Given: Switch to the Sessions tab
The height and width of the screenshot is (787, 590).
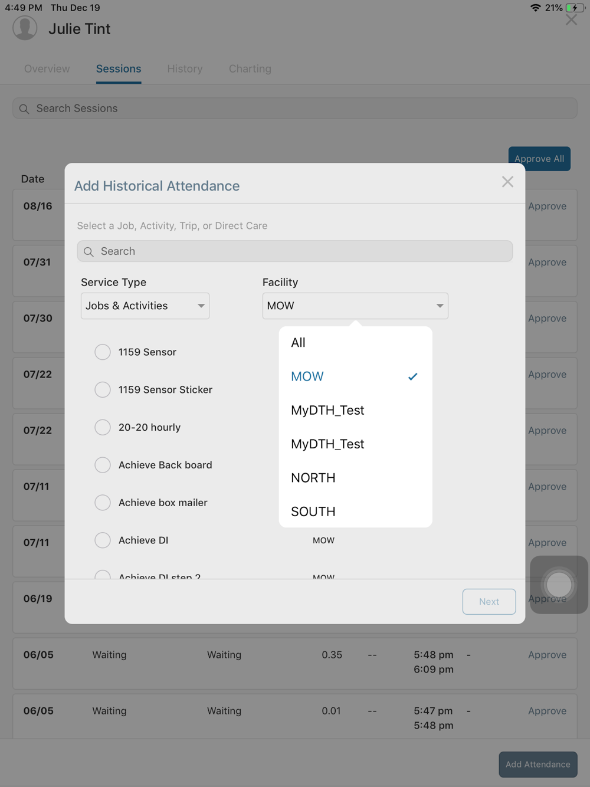Looking at the screenshot, I should click(119, 69).
